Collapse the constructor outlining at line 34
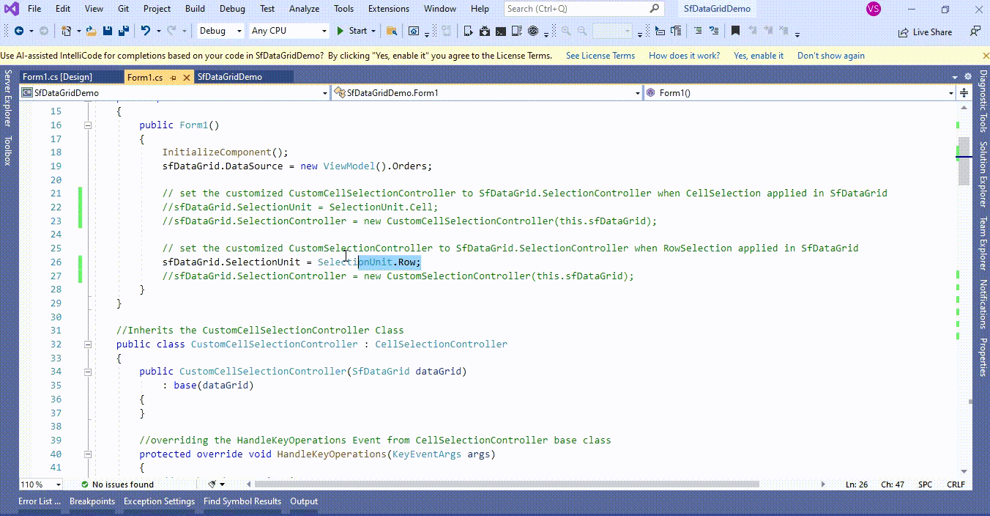990x516 pixels. [88, 372]
